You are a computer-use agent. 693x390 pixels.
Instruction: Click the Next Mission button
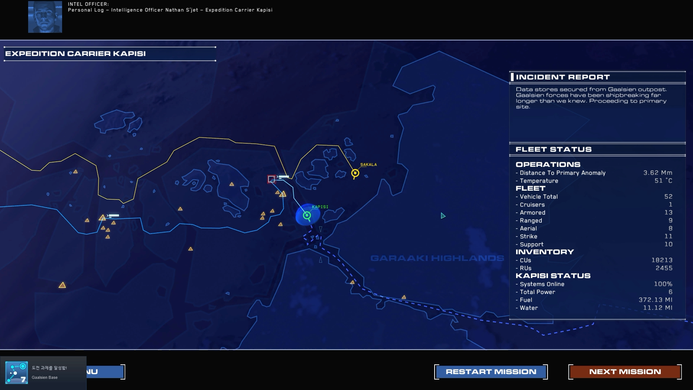click(625, 372)
